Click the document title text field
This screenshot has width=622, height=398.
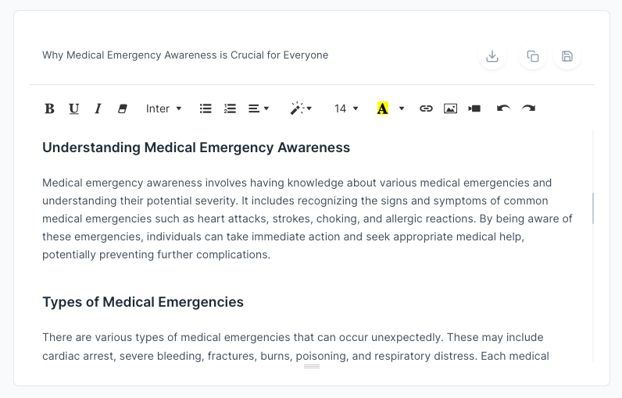click(234, 55)
